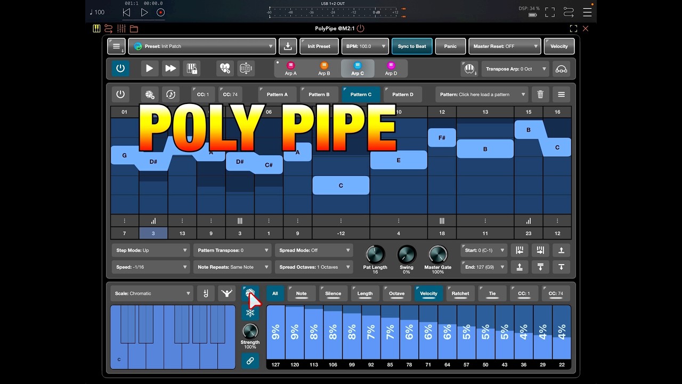Open the pattern options hamburger icon
The image size is (682, 384).
click(x=561, y=94)
